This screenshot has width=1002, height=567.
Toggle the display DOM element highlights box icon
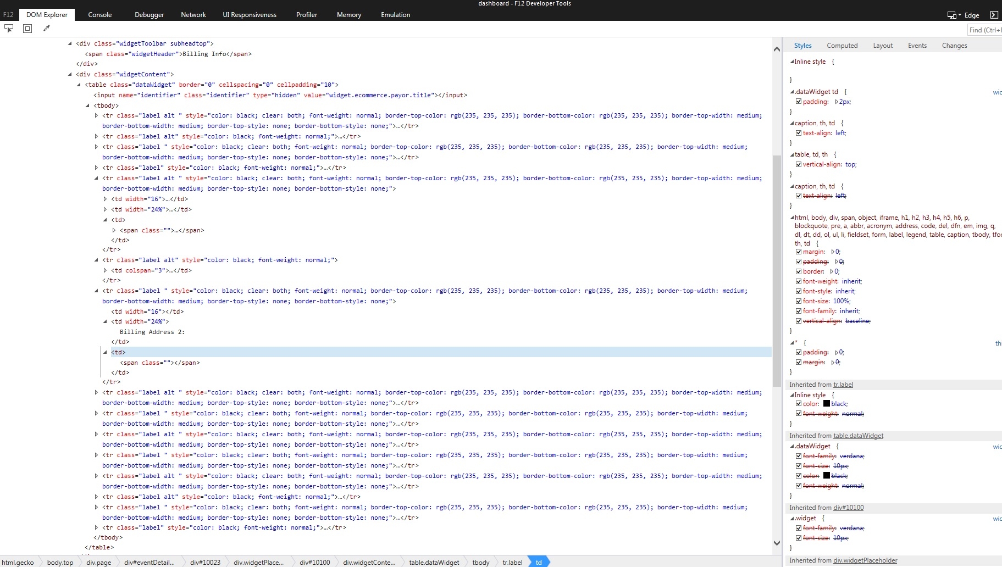pos(27,29)
